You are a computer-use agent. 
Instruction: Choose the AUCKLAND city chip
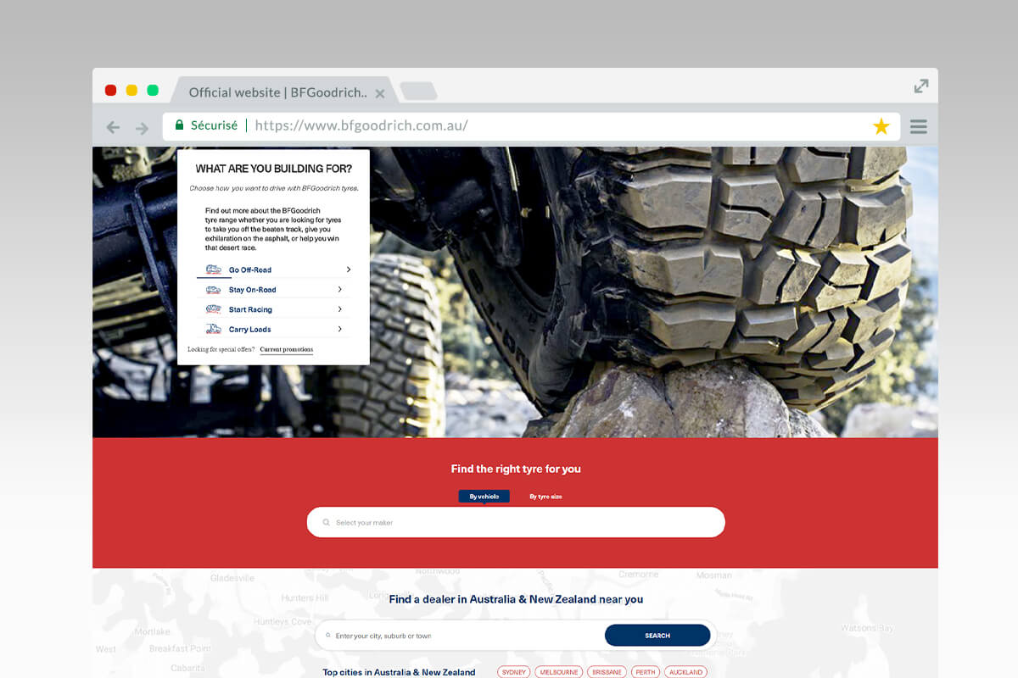685,672
